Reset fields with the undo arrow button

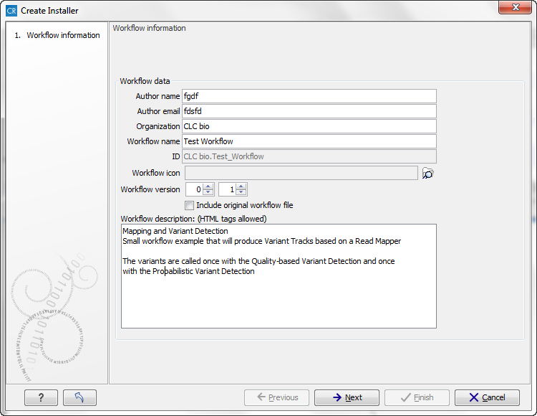(79, 397)
